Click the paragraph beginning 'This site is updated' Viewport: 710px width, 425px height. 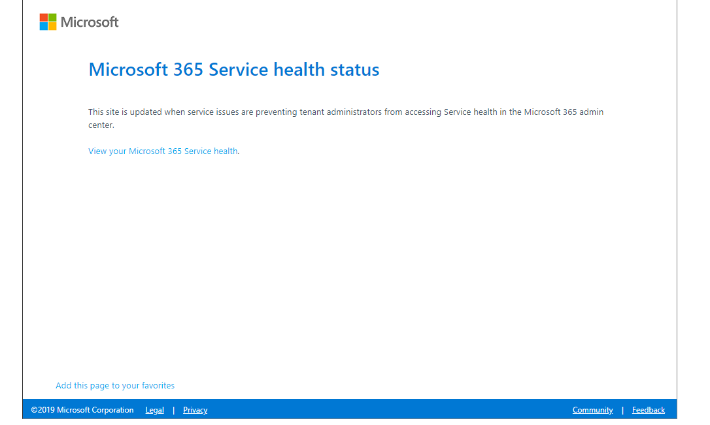pos(346,118)
